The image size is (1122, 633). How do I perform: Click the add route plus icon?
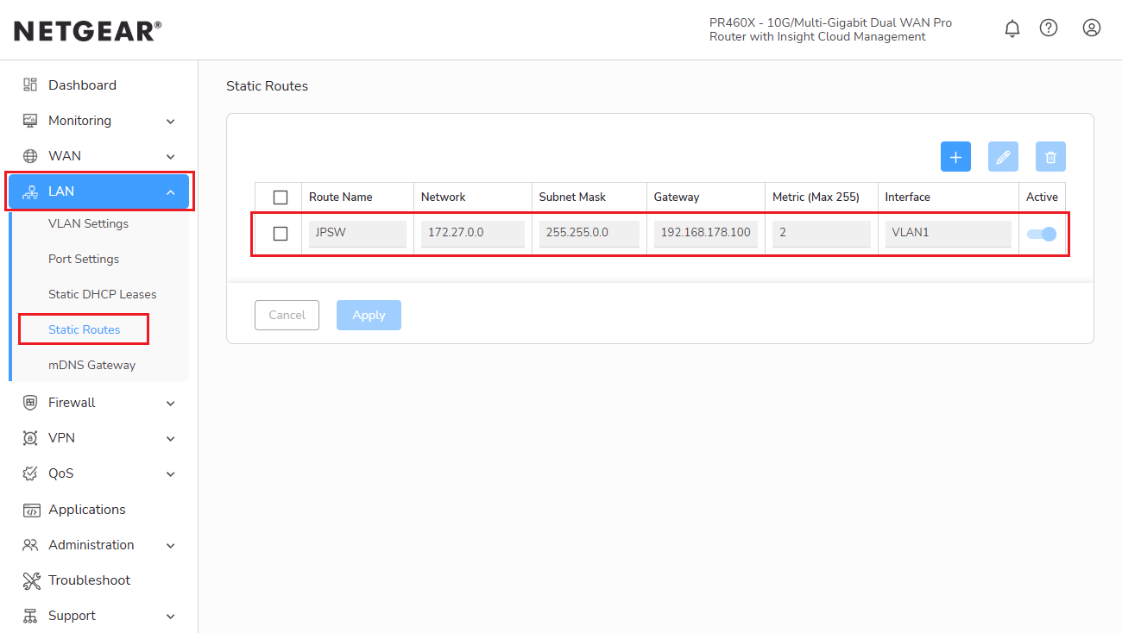tap(955, 157)
